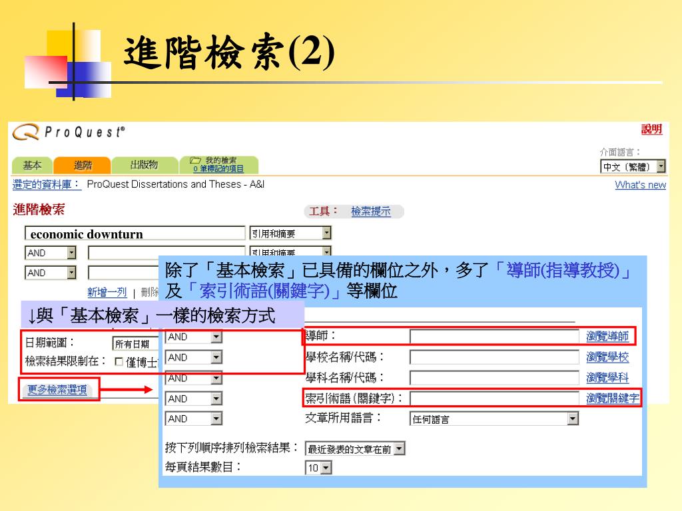
Task: Click the 學校名稱/代碼 input field
Action: [494, 357]
